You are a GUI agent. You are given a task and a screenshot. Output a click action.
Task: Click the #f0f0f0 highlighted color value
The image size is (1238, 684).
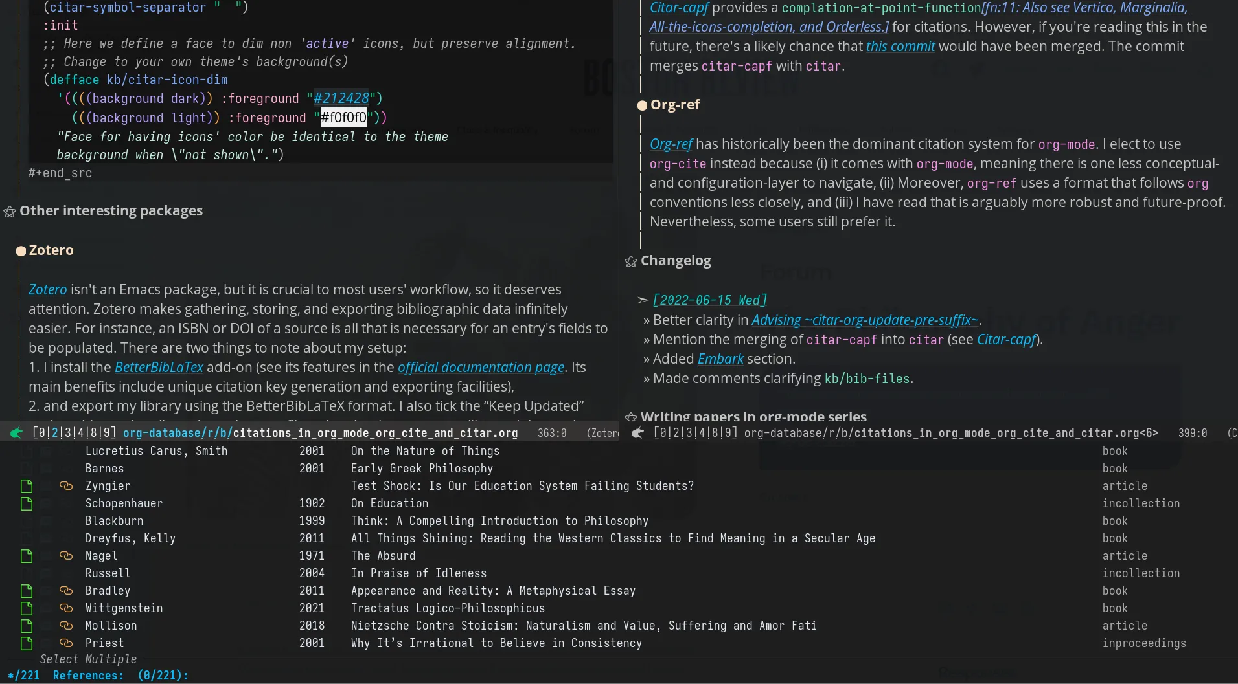click(343, 118)
